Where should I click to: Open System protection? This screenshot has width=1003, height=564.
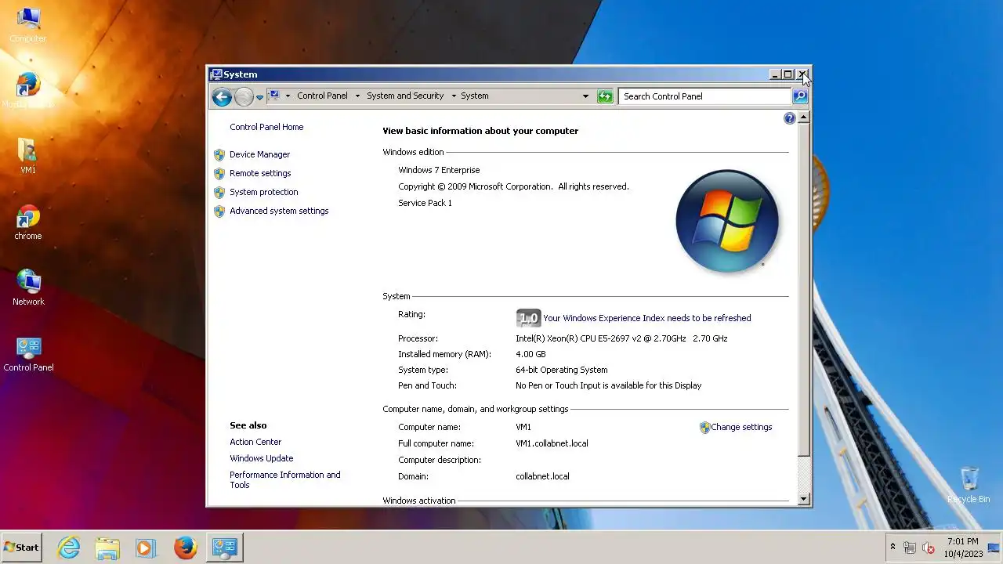point(263,192)
